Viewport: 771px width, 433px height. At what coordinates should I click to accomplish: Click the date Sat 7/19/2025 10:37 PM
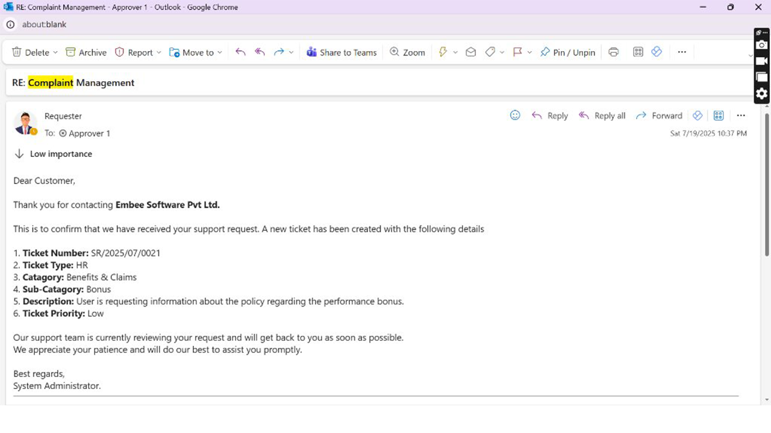[708, 134]
